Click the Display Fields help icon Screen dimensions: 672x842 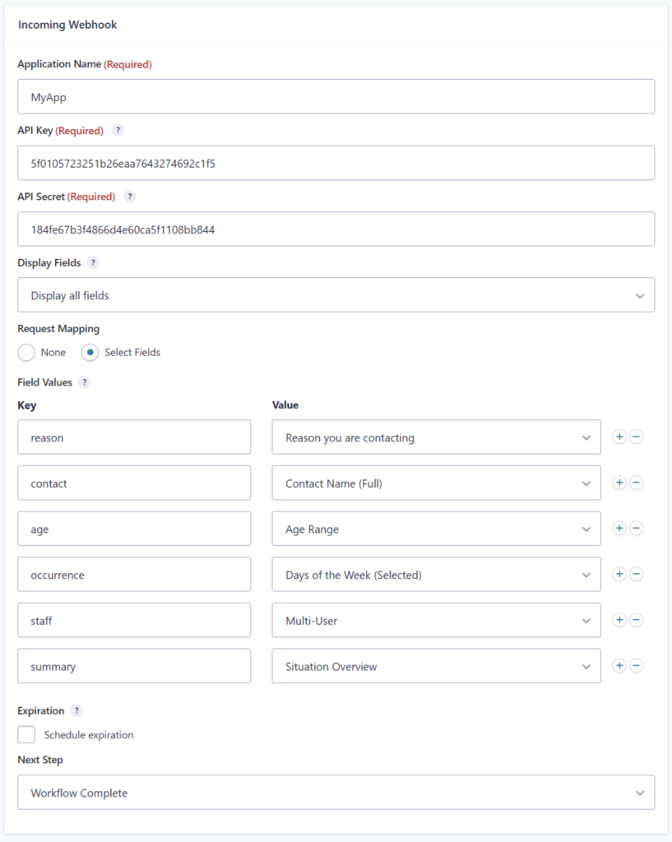point(93,263)
